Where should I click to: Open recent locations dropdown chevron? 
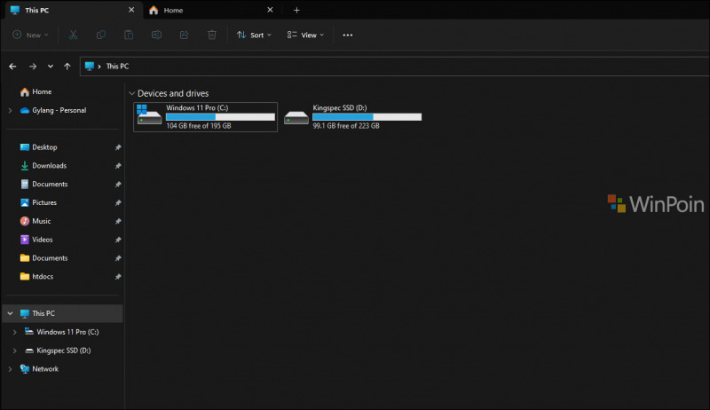coord(51,66)
